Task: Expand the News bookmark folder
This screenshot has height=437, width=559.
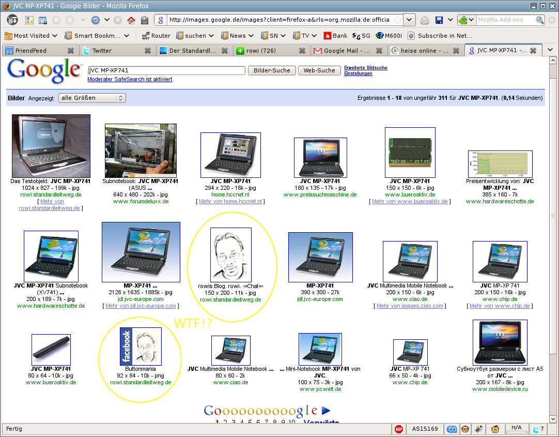Action: coord(238,36)
